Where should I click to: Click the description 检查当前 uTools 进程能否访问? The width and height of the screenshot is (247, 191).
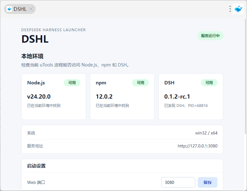coord(75,65)
